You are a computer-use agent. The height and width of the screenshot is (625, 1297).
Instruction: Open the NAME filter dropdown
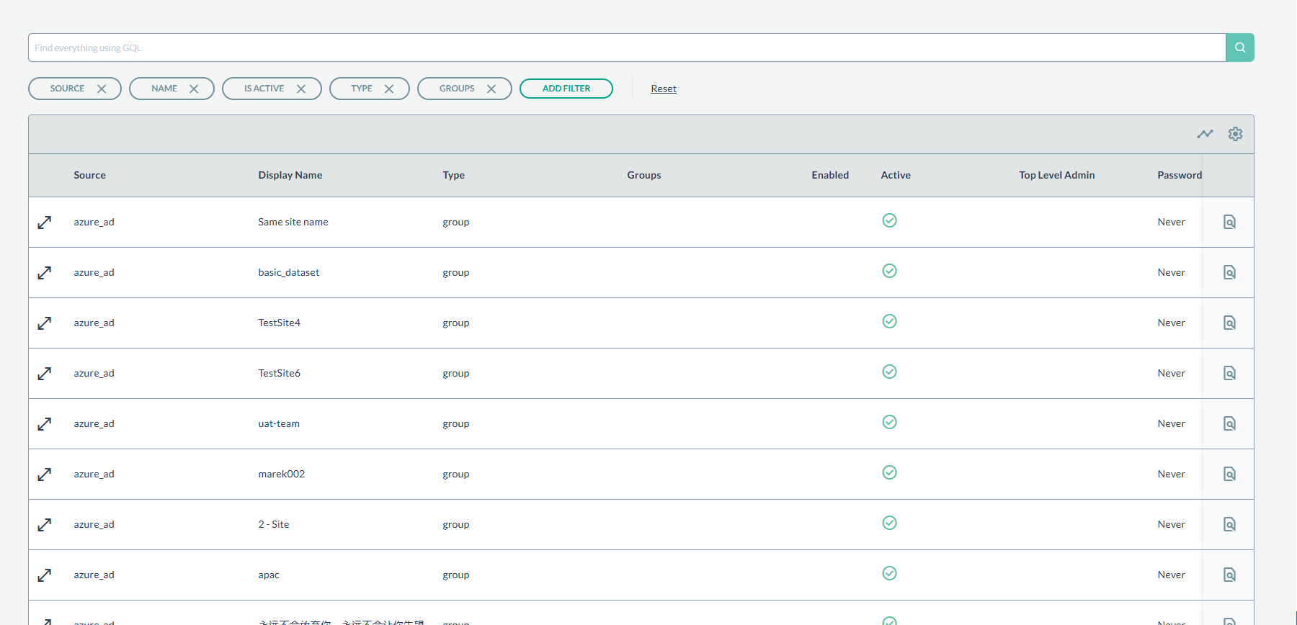point(164,89)
